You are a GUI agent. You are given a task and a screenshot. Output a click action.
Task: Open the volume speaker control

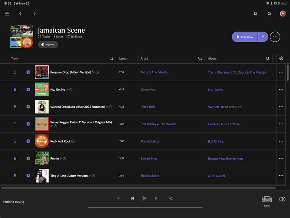pyautogui.click(x=282, y=199)
